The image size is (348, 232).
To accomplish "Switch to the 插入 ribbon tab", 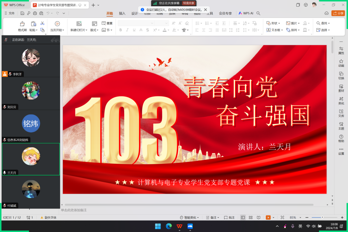I will pos(122,14).
